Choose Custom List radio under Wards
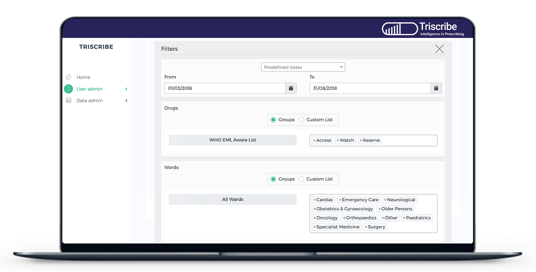Image resolution: width=536 pixels, height=272 pixels. click(301, 179)
